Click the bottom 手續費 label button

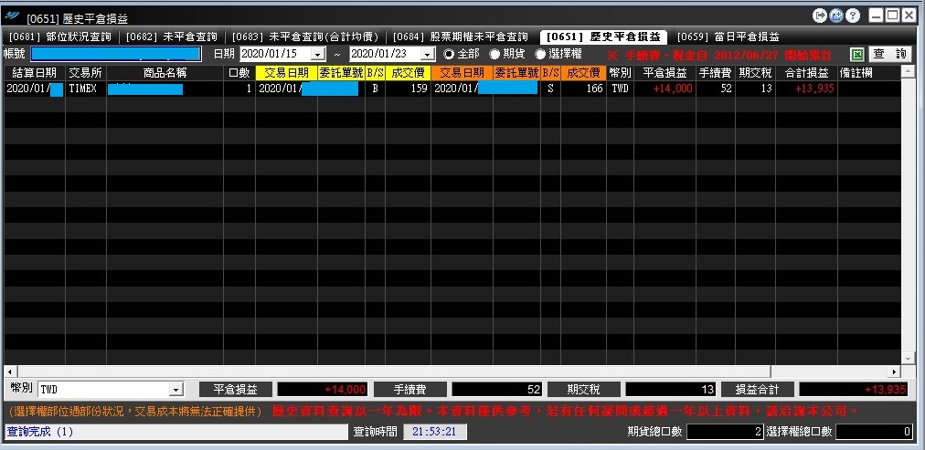(410, 390)
